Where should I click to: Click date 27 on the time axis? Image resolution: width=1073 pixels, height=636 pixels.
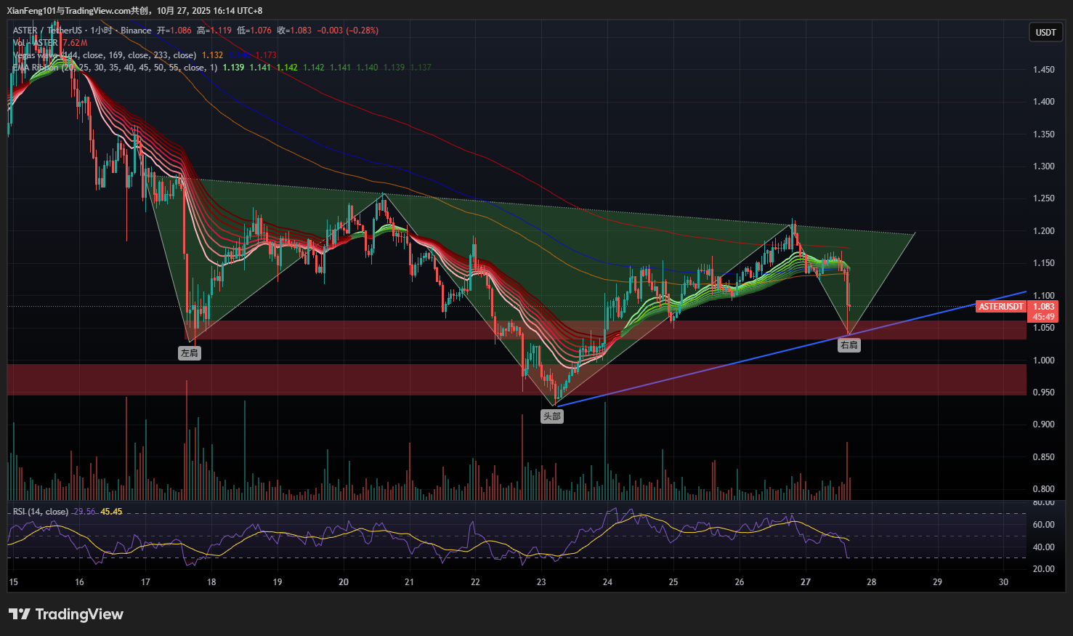806,581
